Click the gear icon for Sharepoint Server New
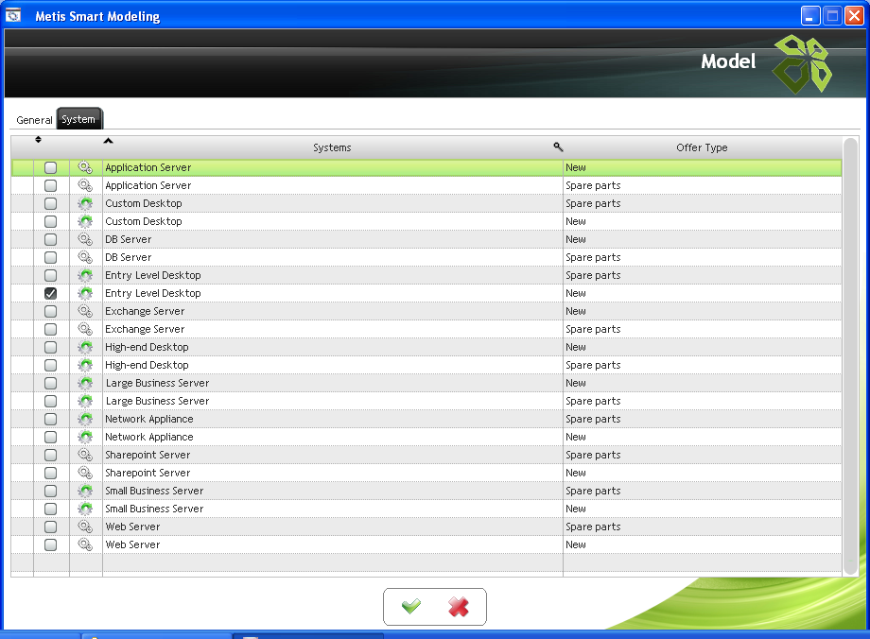The image size is (870, 639). 85,473
